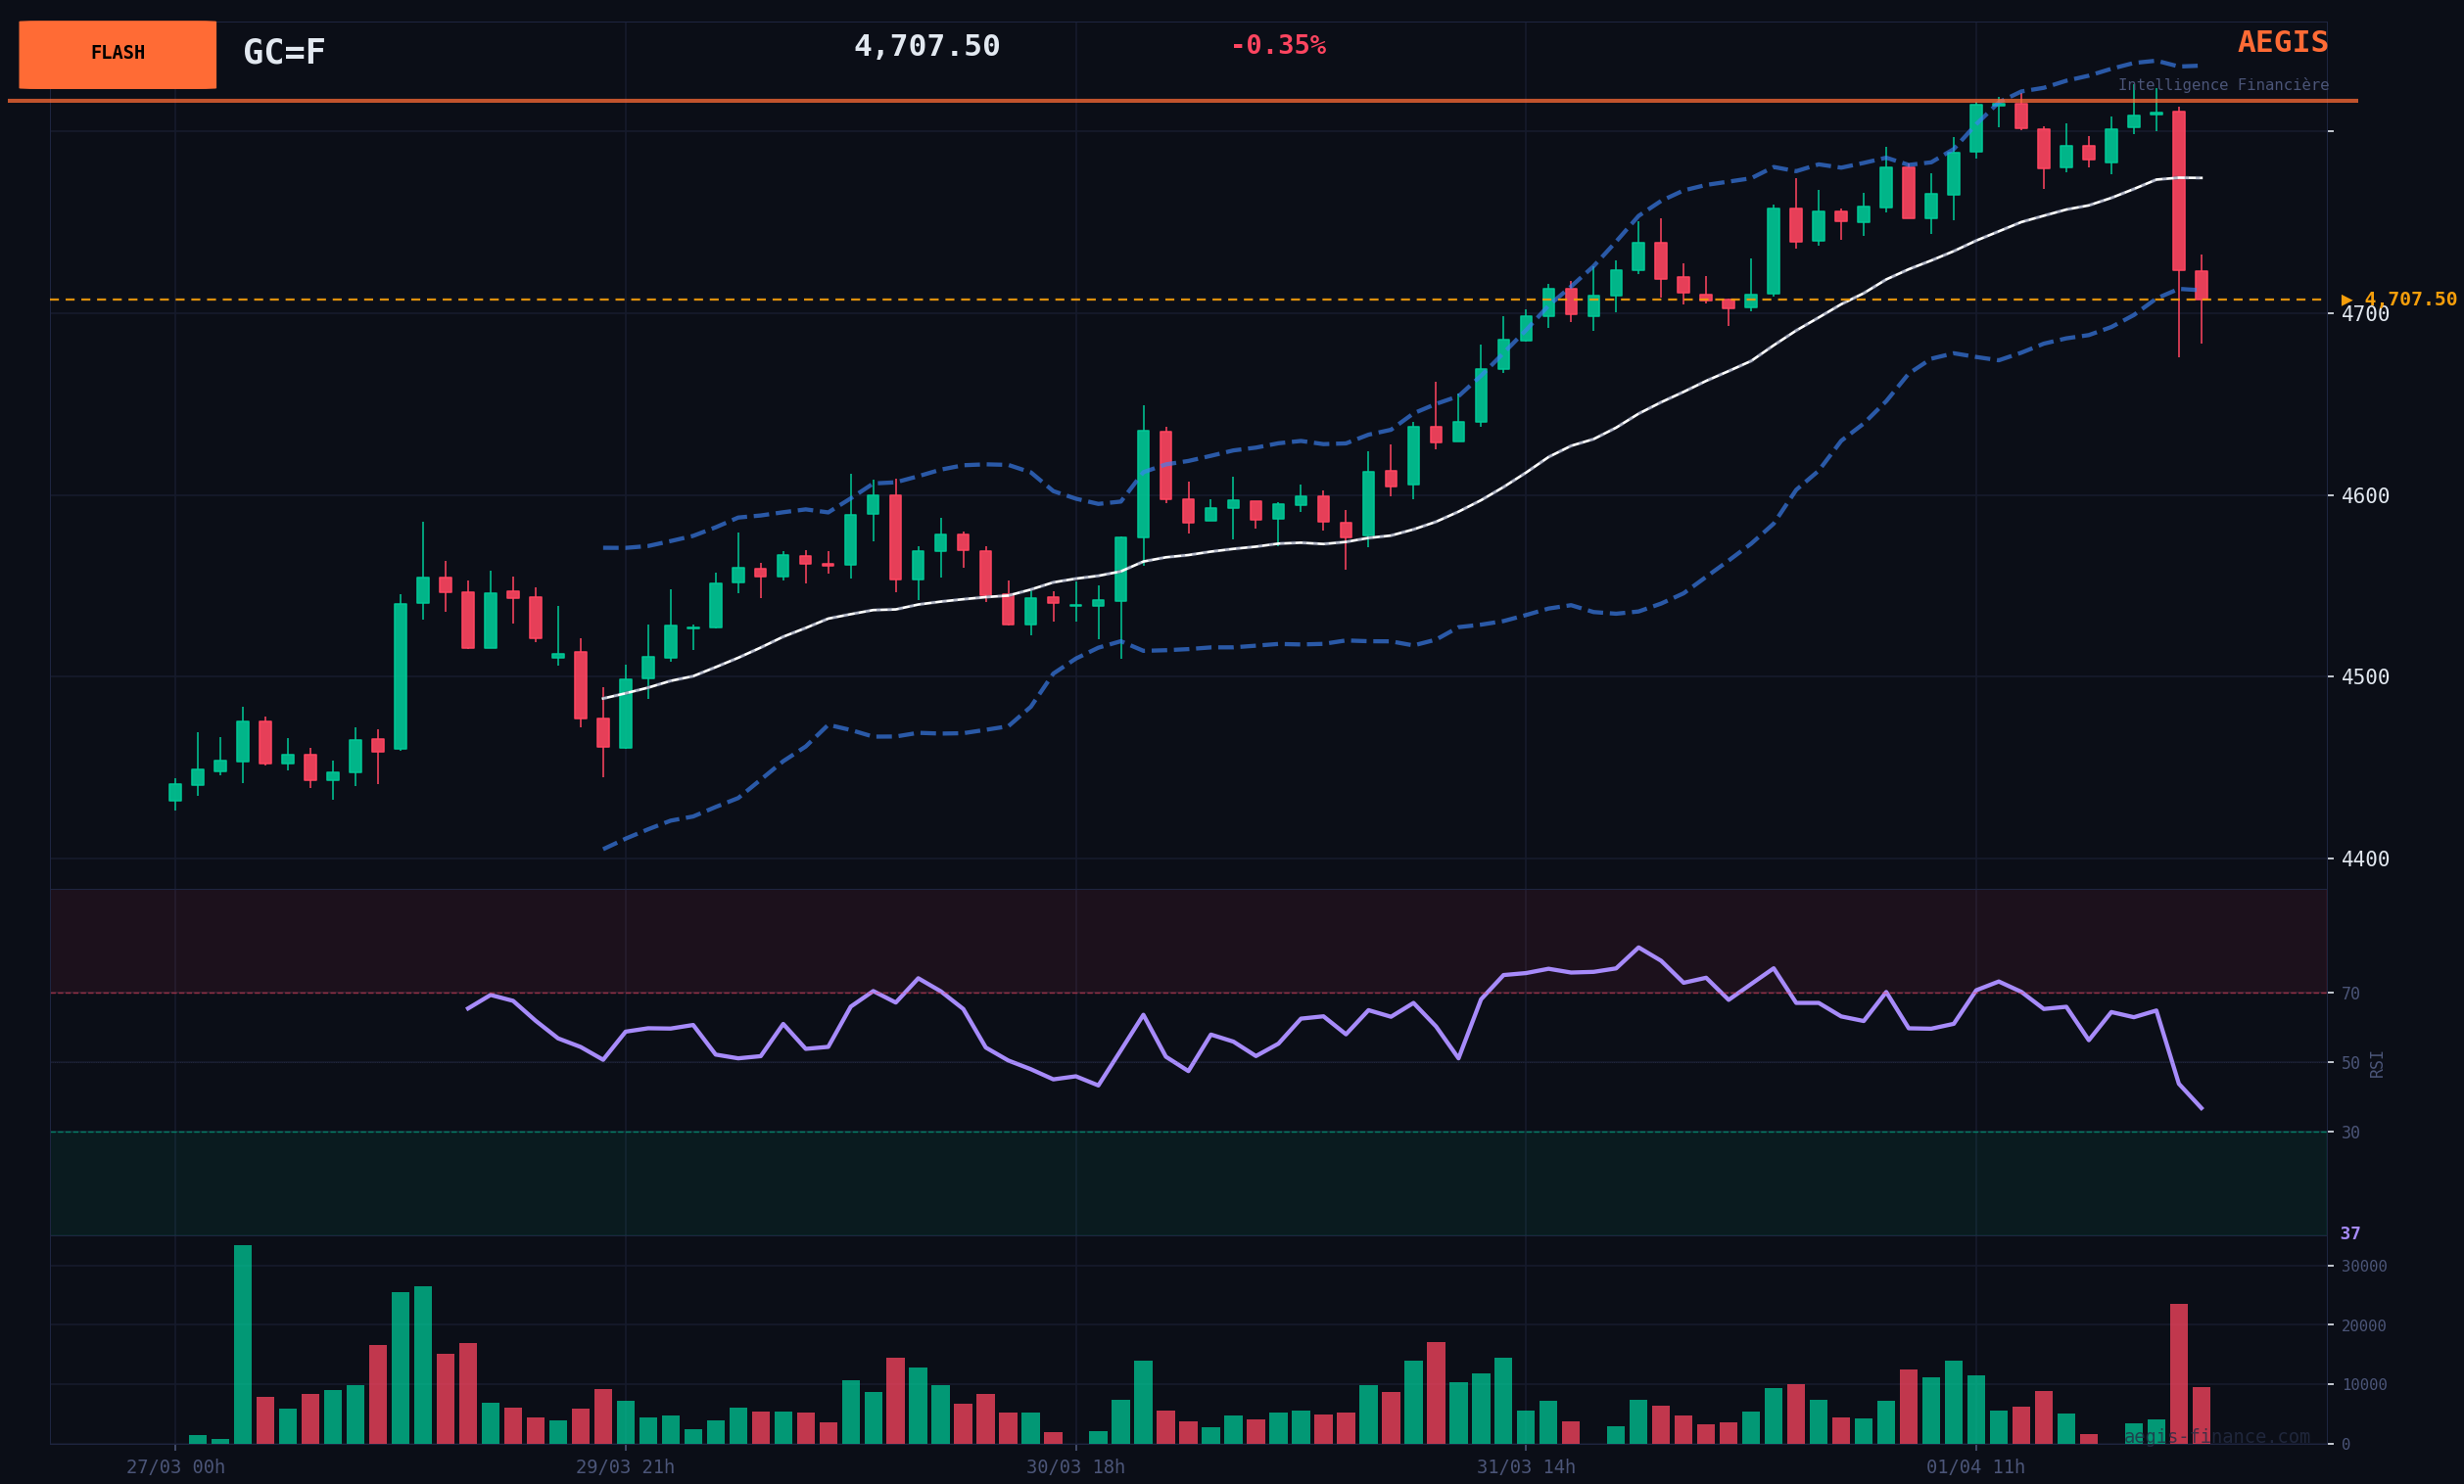Click the RSI 30 oversold level label
Image resolution: width=2464 pixels, height=1484 pixels.
click(2350, 1133)
